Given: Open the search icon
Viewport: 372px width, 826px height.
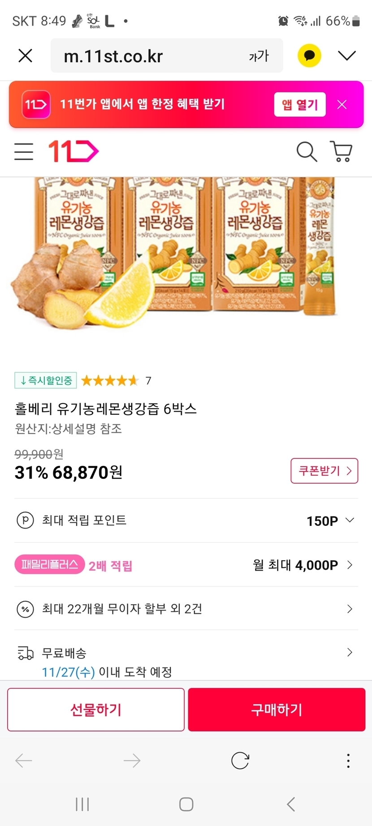Looking at the screenshot, I should [x=307, y=151].
